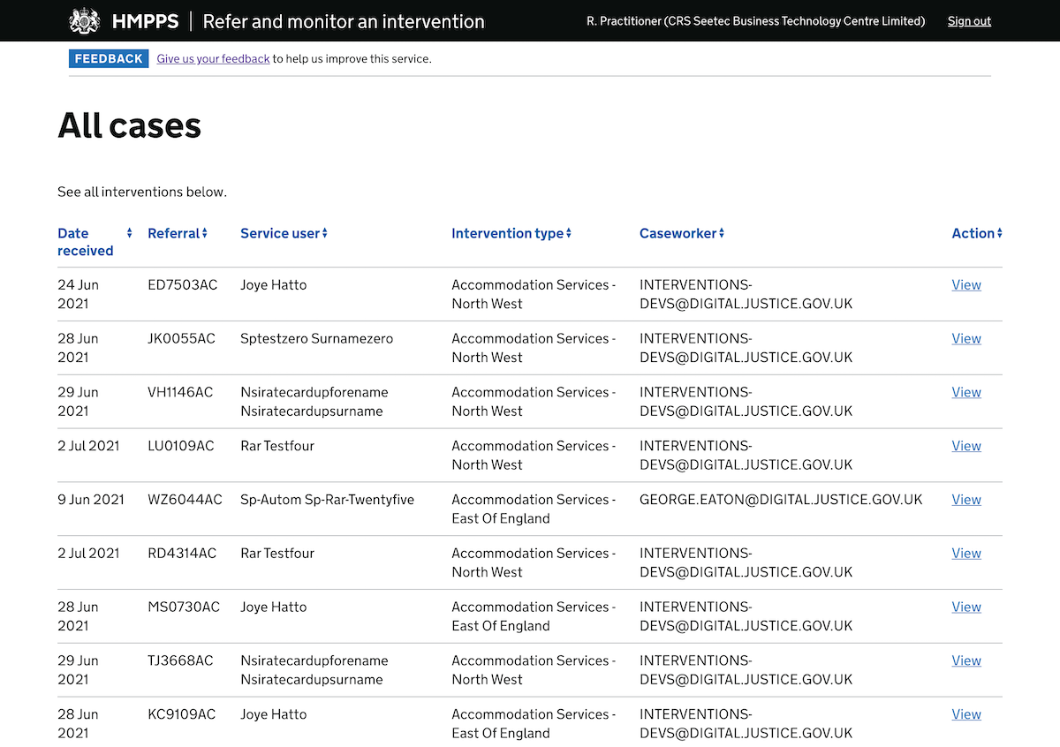Screen dimensions: 1060x747
Task: Sort cases by Caseworker header text
Action: coord(677,233)
